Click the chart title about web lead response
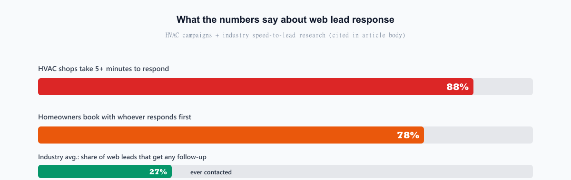Viewport: 571px width, 180px height. 285,19
